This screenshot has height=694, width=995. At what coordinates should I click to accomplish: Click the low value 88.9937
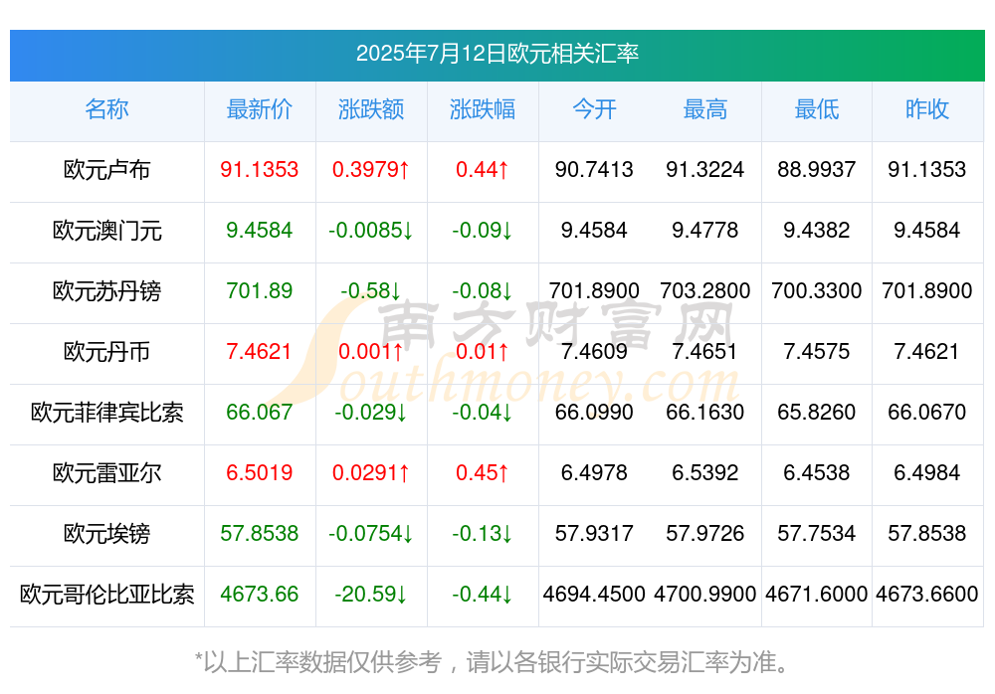coord(817,169)
